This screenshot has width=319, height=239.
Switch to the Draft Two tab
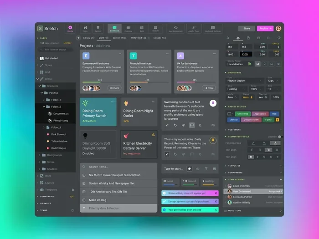click(103, 38)
